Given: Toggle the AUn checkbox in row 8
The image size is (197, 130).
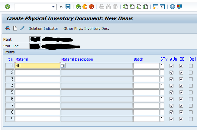Looking at the screenshot, I should 171,112.
